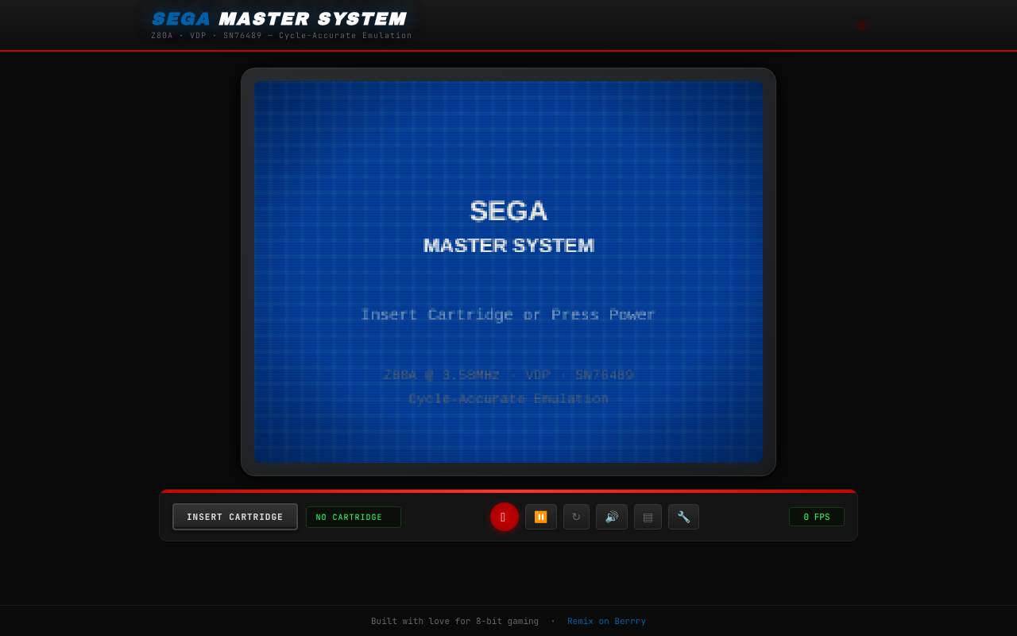
Task: Toggle sound output using the speaker control
Action: pos(611,517)
